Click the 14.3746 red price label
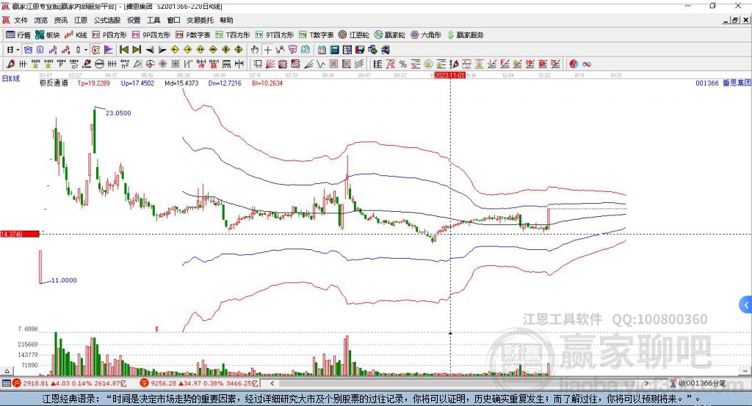The width and height of the screenshot is (752, 406). pos(20,234)
